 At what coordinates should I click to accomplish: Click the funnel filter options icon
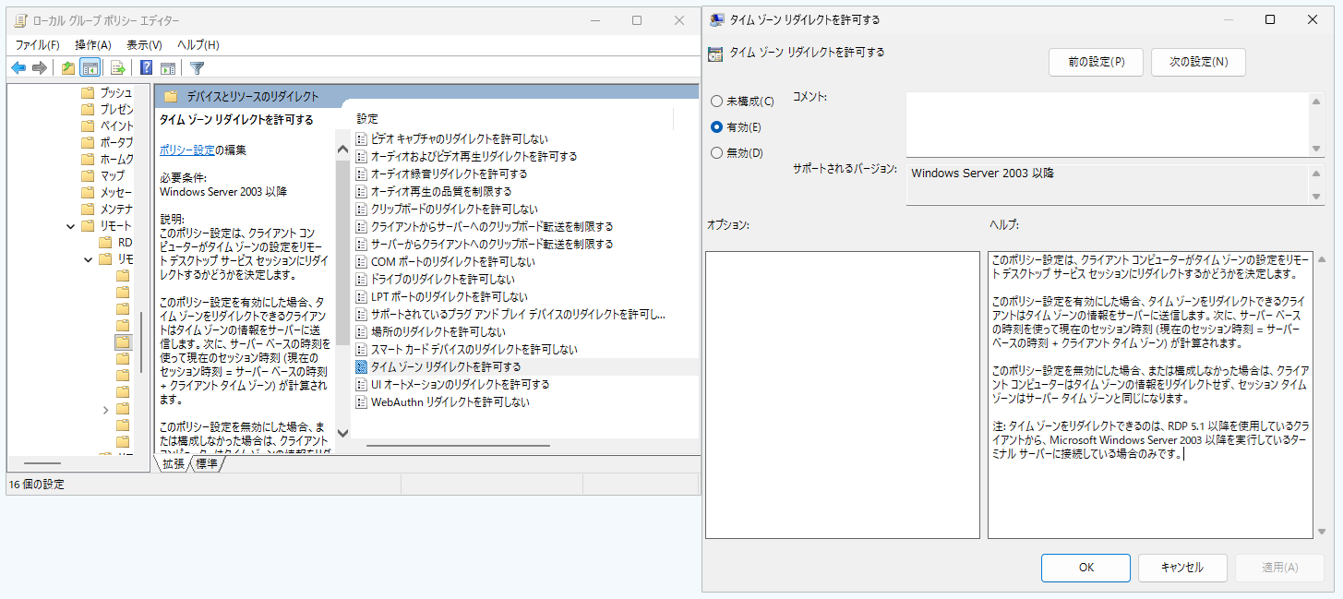(197, 67)
